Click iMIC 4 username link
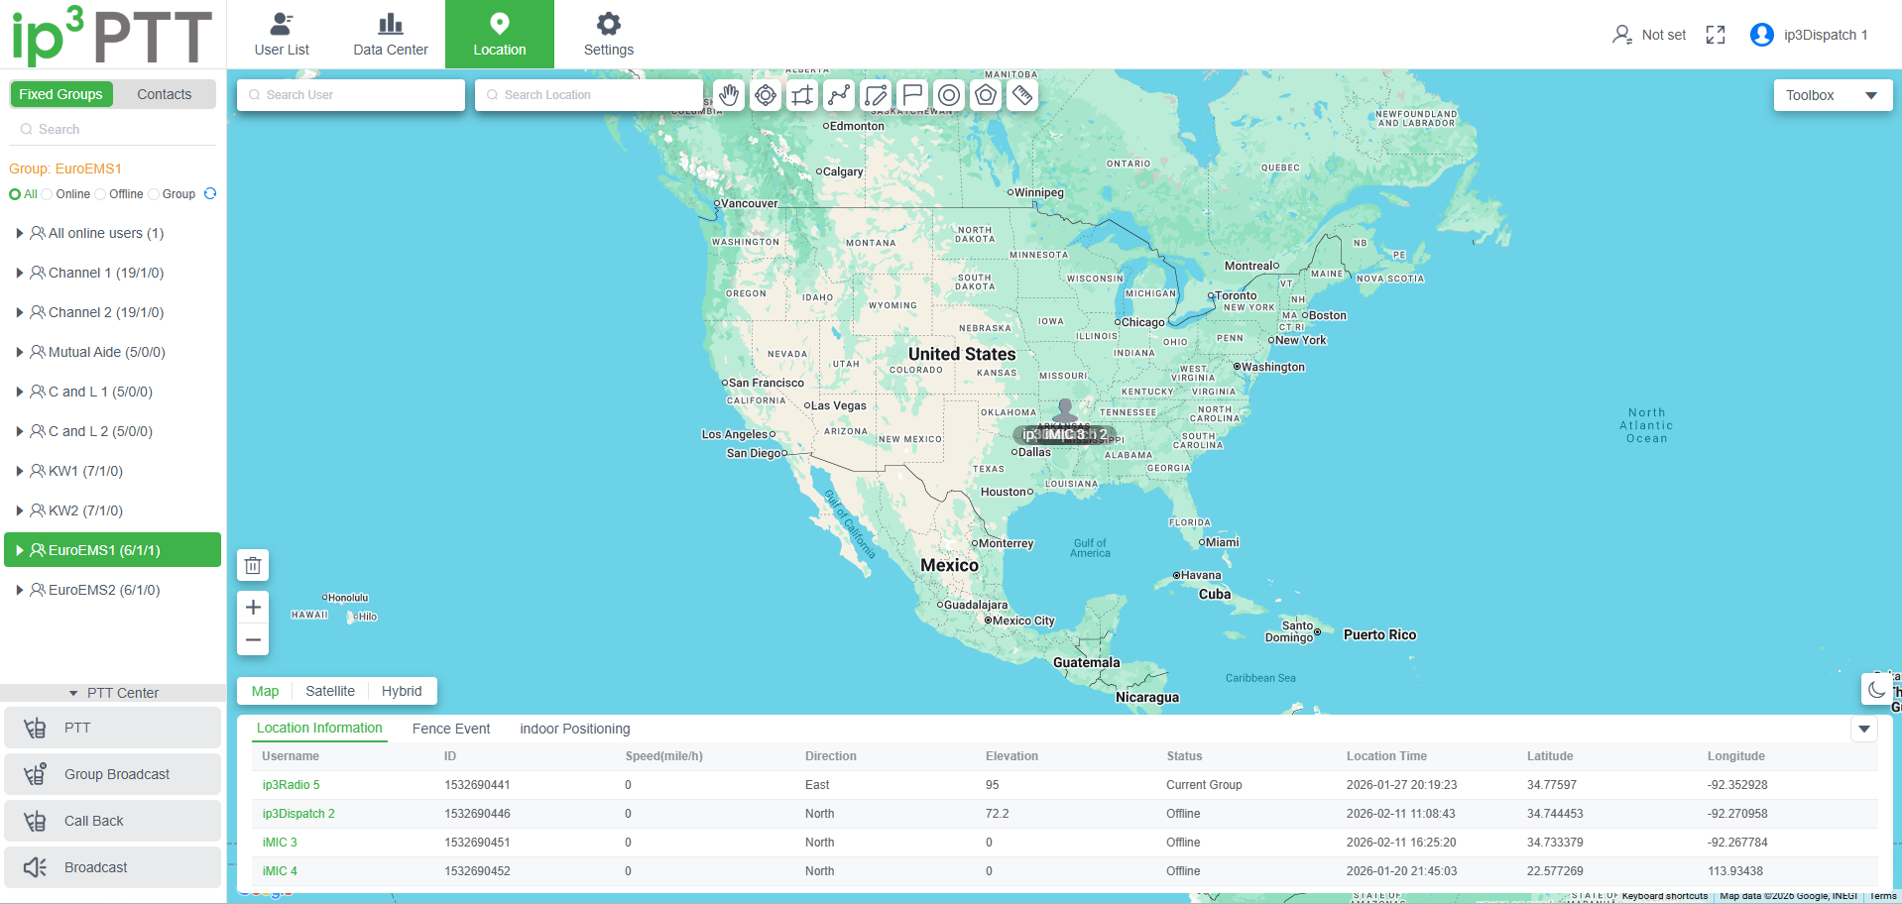Screen dimensions: 1902x904 point(280,871)
